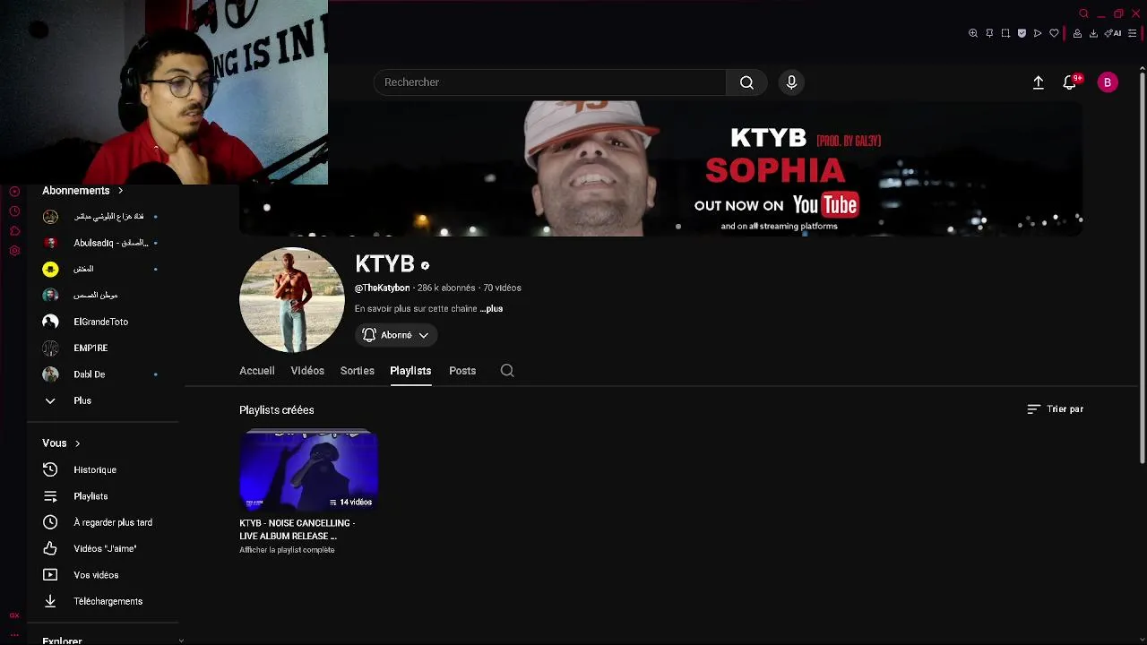Open the AI assistant toolbar icon
This screenshot has height=645, width=1147.
[x=1113, y=33]
